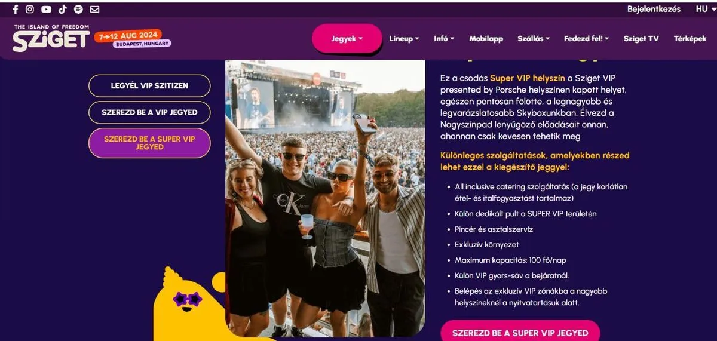The height and width of the screenshot is (341, 717).
Task: Click the email envelope icon
Action: click(x=94, y=10)
